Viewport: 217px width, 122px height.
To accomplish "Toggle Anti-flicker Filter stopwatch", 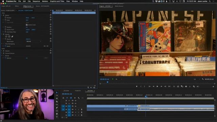I will [5, 32].
